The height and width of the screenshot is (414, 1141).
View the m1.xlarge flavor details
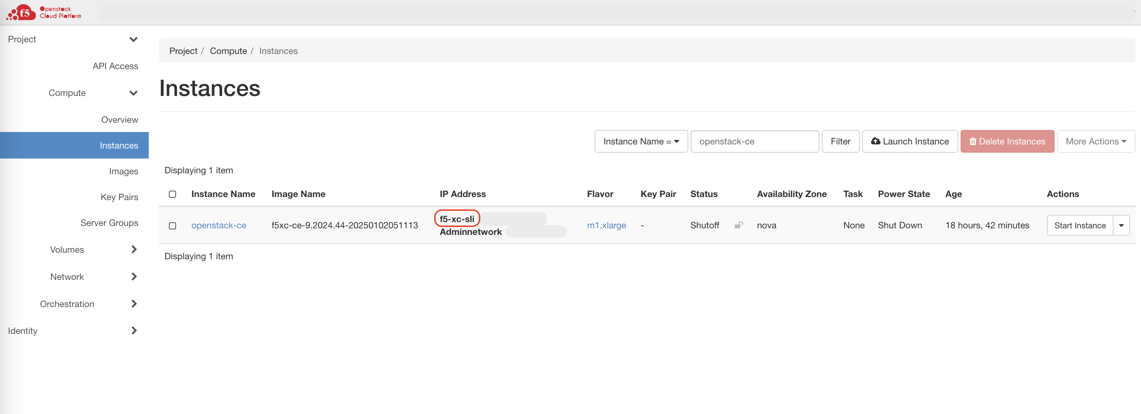point(606,225)
